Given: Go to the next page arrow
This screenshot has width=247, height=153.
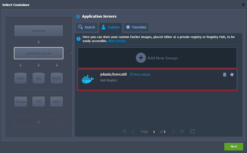Looking at the screenshot, I should coord(174,131).
